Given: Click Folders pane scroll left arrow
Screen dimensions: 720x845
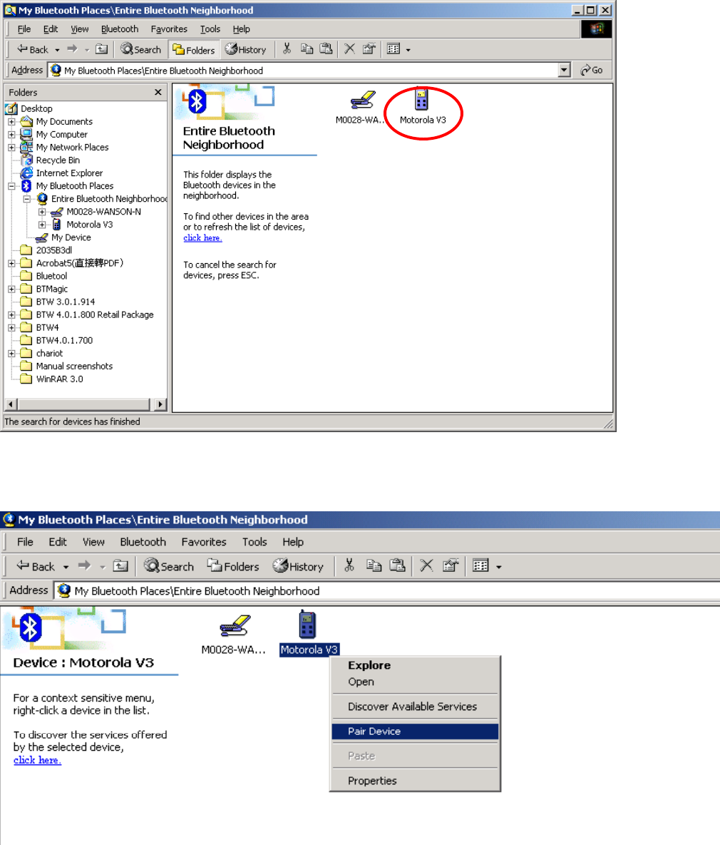Looking at the screenshot, I should click(11, 404).
